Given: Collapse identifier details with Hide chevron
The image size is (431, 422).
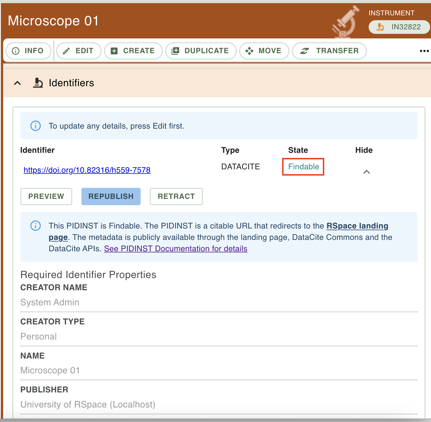Looking at the screenshot, I should [367, 172].
